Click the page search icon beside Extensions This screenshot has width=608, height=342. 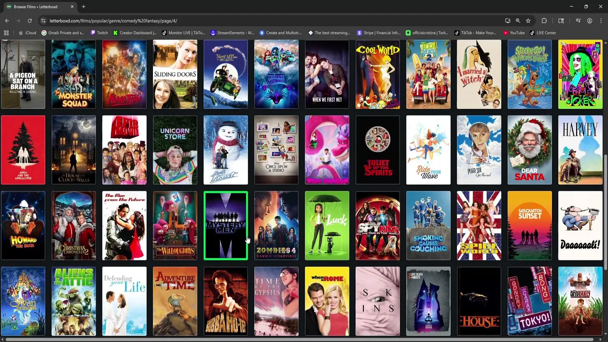pyautogui.click(x=561, y=21)
